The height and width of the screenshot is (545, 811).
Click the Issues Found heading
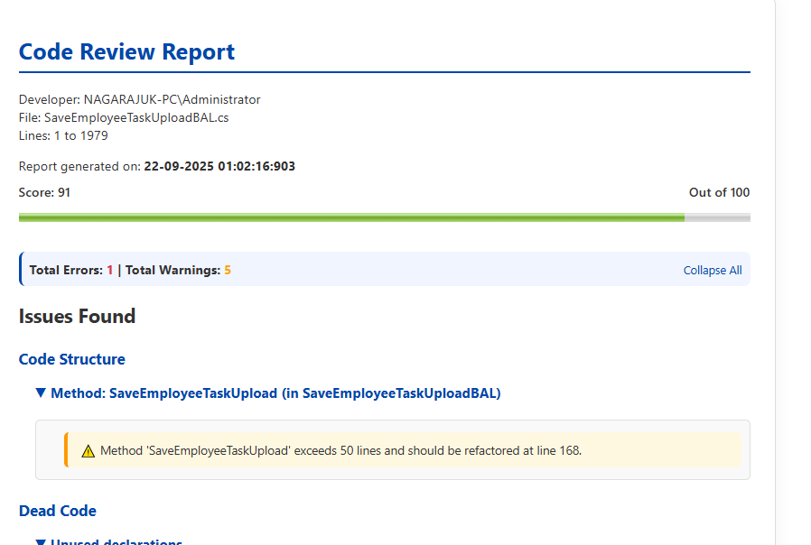[x=77, y=316]
